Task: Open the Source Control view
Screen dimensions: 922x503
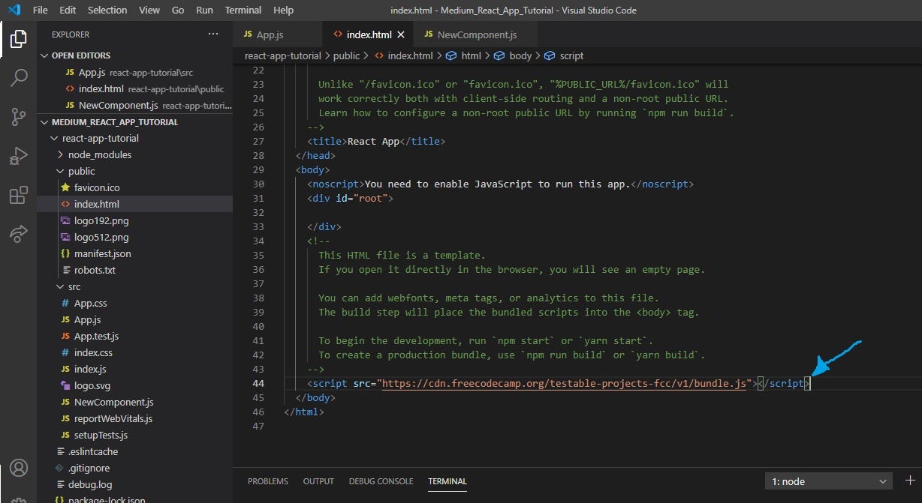Action: 19,116
